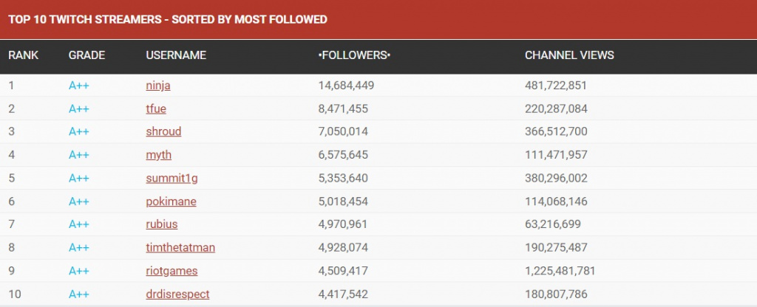Open the ninja username link
Screen dimensions: 757x307
click(x=158, y=86)
